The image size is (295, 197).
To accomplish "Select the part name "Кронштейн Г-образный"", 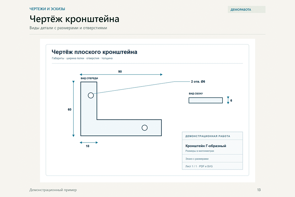I will pos(206,146).
